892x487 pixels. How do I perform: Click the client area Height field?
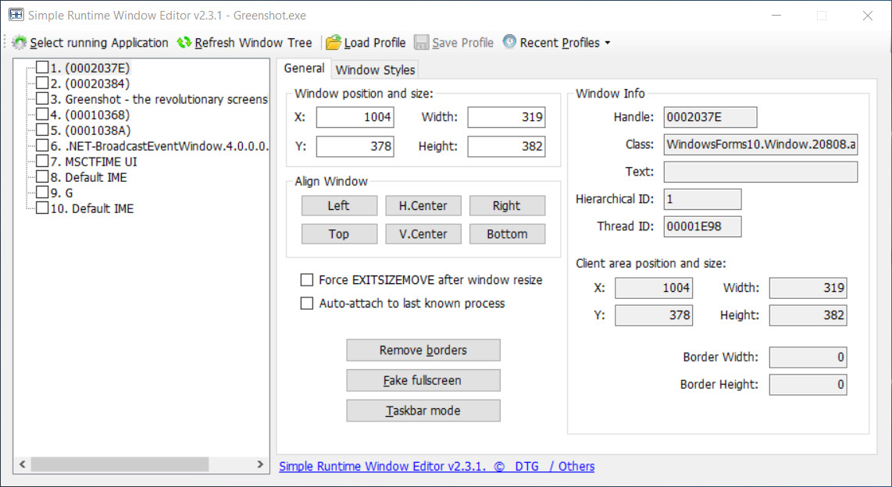click(808, 315)
